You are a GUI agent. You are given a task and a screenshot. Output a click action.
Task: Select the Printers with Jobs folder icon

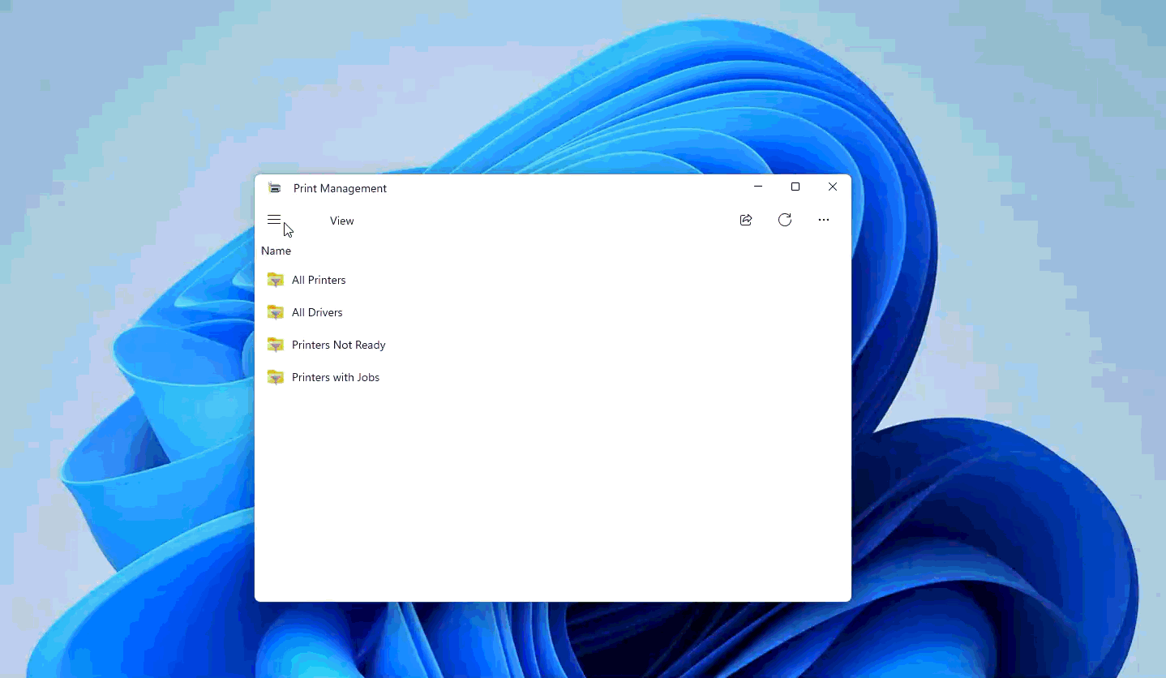pos(276,377)
